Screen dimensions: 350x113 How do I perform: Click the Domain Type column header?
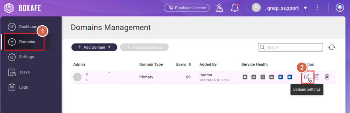tap(151, 64)
